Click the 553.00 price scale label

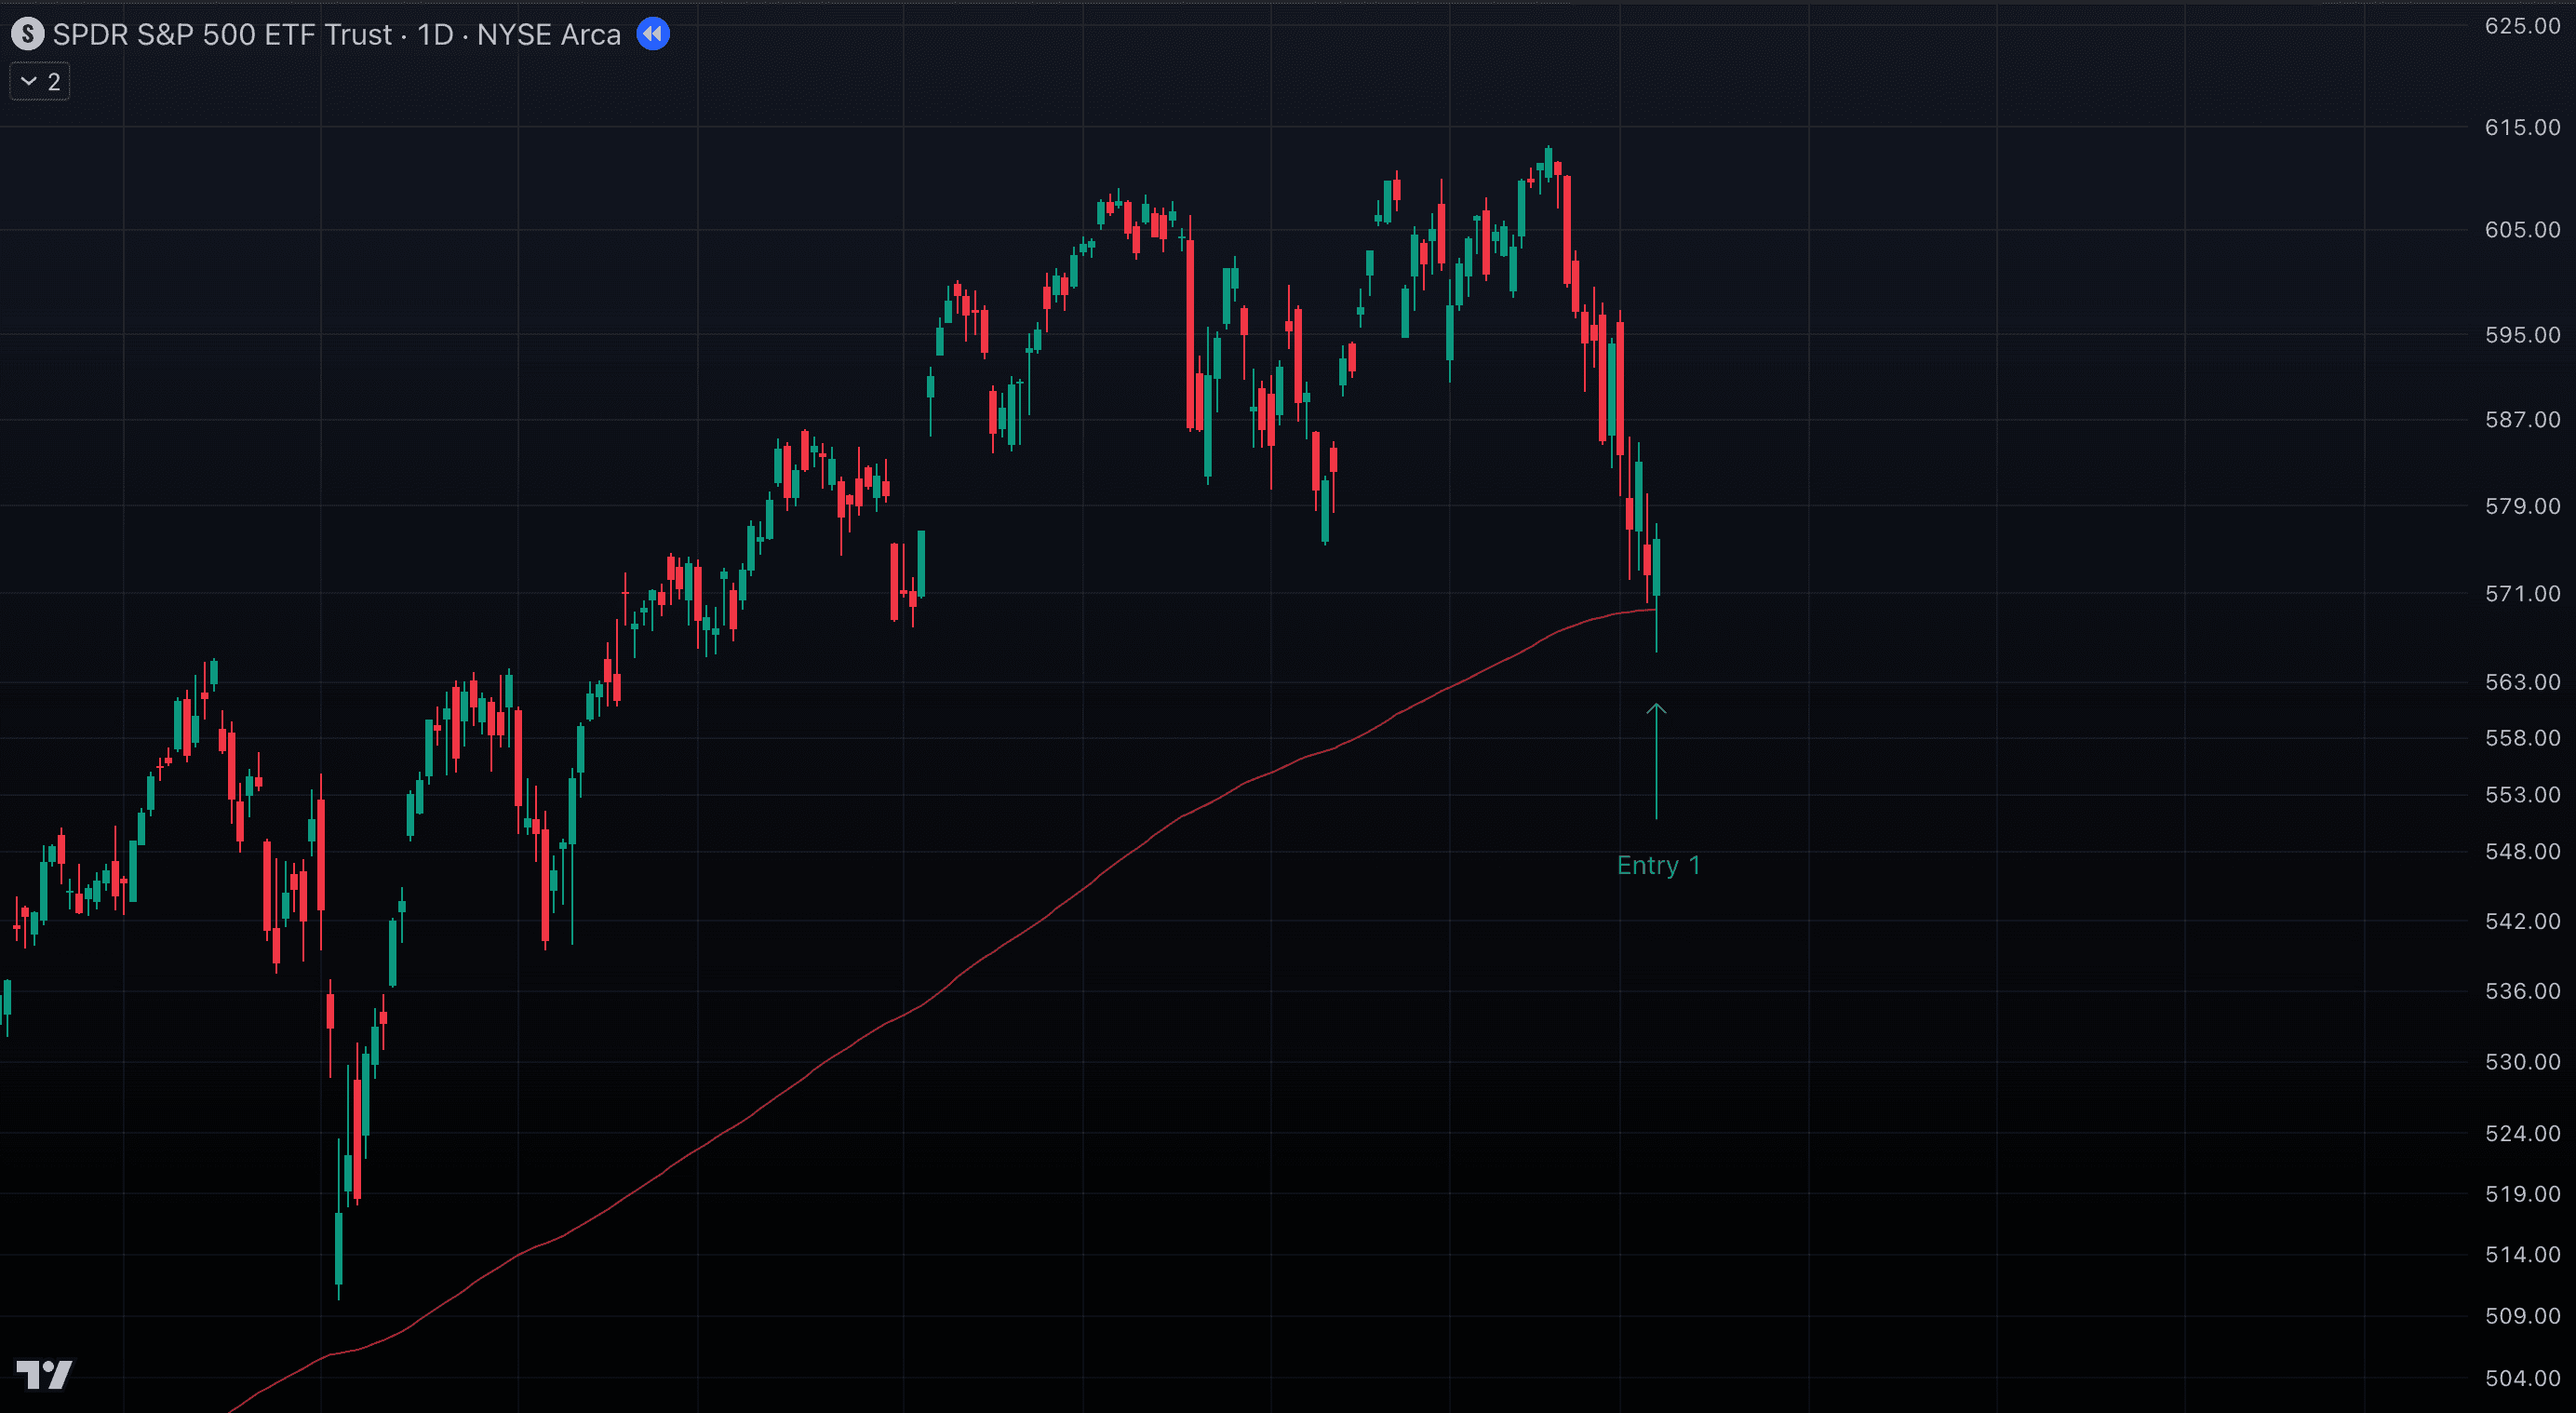pyautogui.click(x=2522, y=795)
